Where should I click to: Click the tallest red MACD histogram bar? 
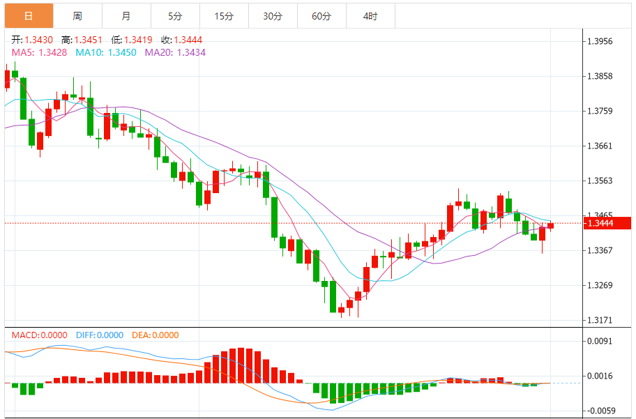(241, 365)
